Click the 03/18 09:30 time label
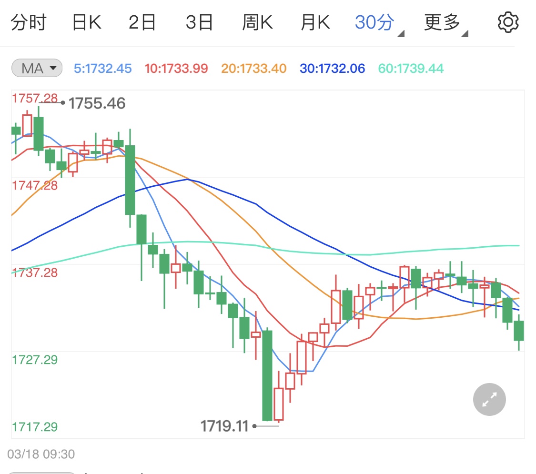The height and width of the screenshot is (474, 536). (41, 454)
